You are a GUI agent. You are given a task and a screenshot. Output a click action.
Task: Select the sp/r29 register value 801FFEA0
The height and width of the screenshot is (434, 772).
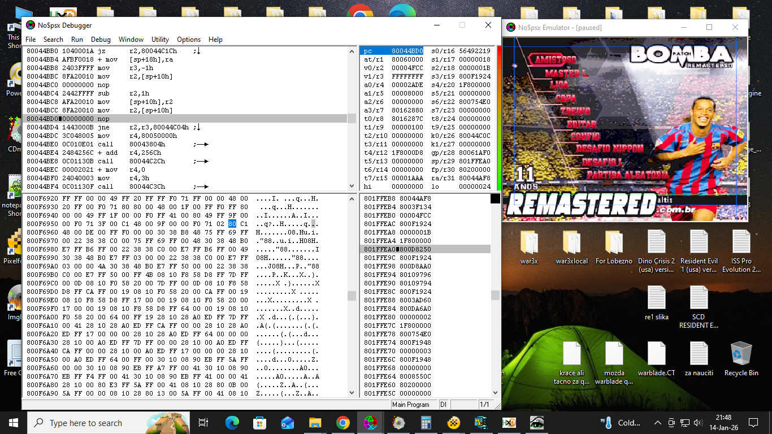[475, 161]
